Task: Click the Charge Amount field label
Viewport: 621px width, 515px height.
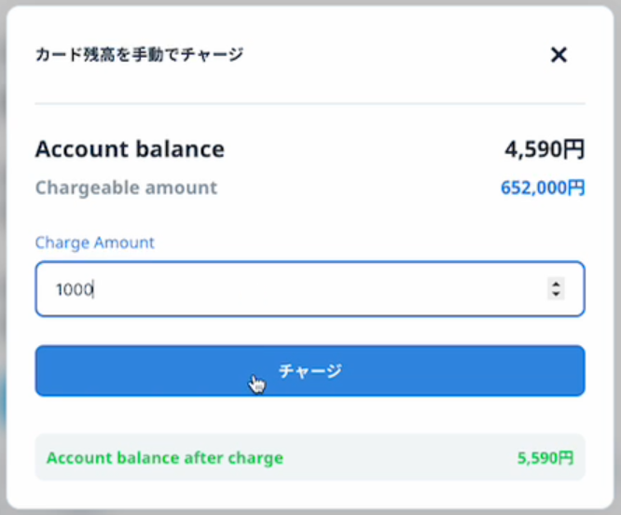Action: click(94, 243)
